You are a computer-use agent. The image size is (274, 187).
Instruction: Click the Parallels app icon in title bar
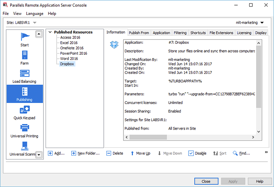tap(5, 5)
